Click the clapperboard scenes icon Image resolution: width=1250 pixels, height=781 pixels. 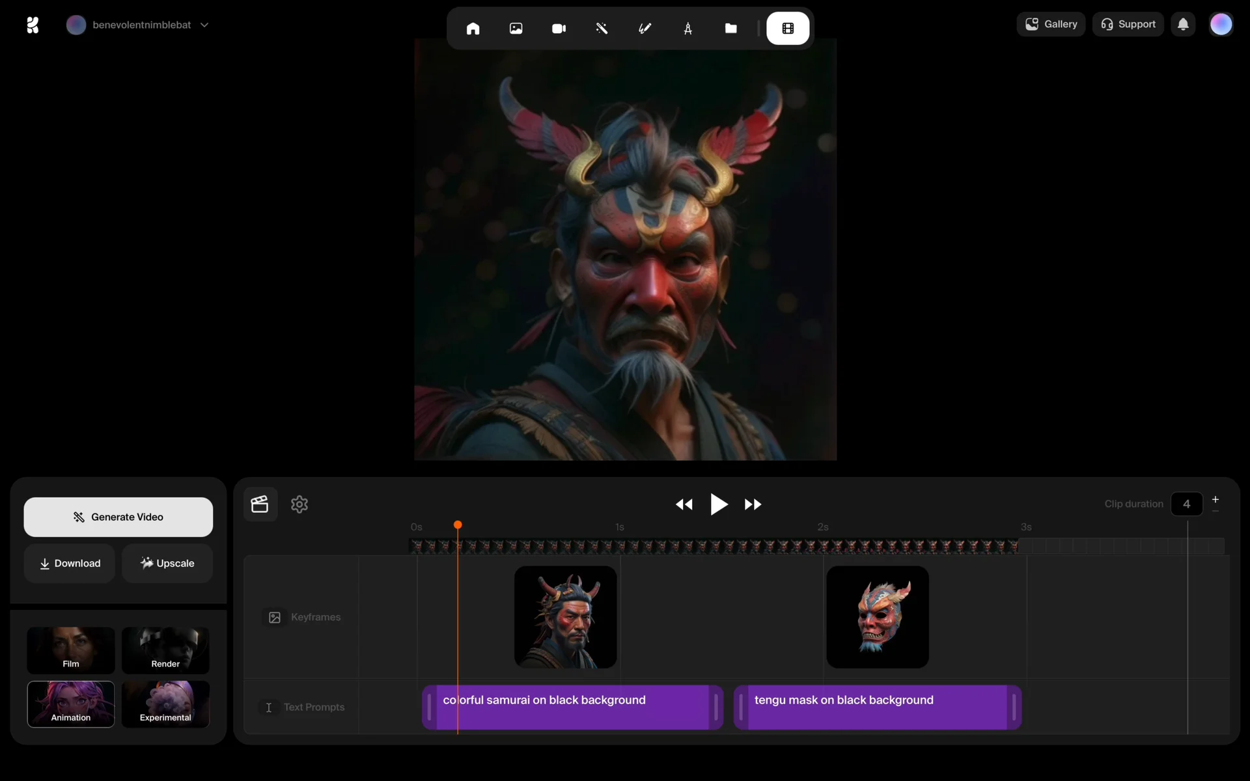click(260, 504)
